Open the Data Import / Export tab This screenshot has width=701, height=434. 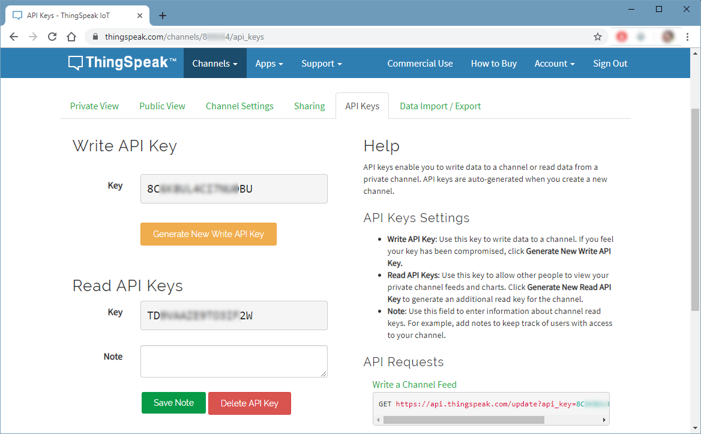pos(441,106)
